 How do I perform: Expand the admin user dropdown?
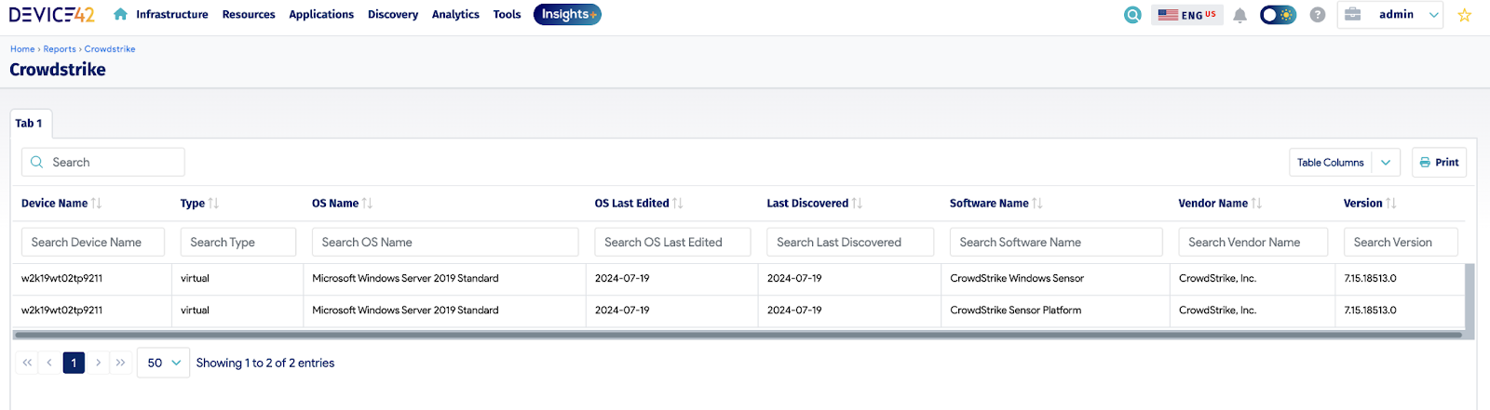(x=1390, y=15)
